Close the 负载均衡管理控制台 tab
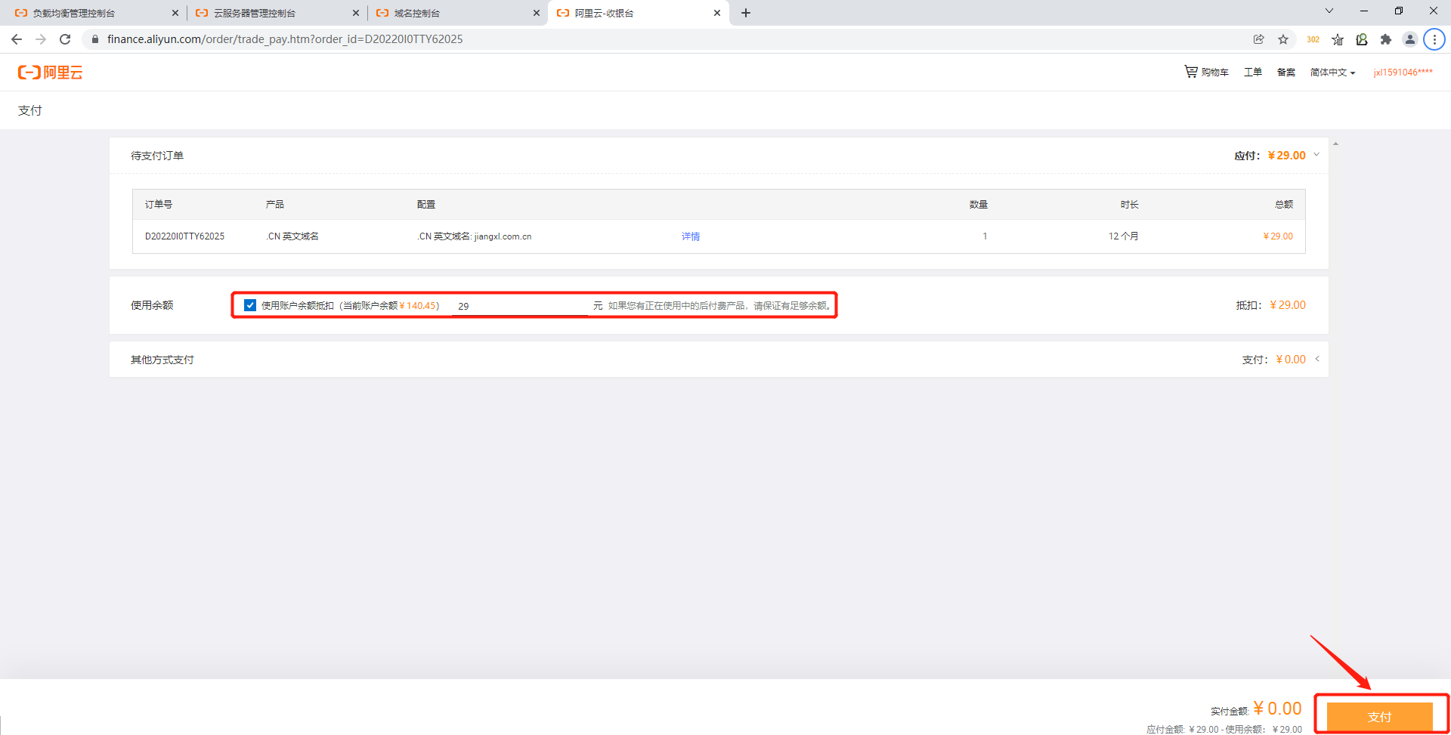1451x735 pixels. tap(175, 13)
